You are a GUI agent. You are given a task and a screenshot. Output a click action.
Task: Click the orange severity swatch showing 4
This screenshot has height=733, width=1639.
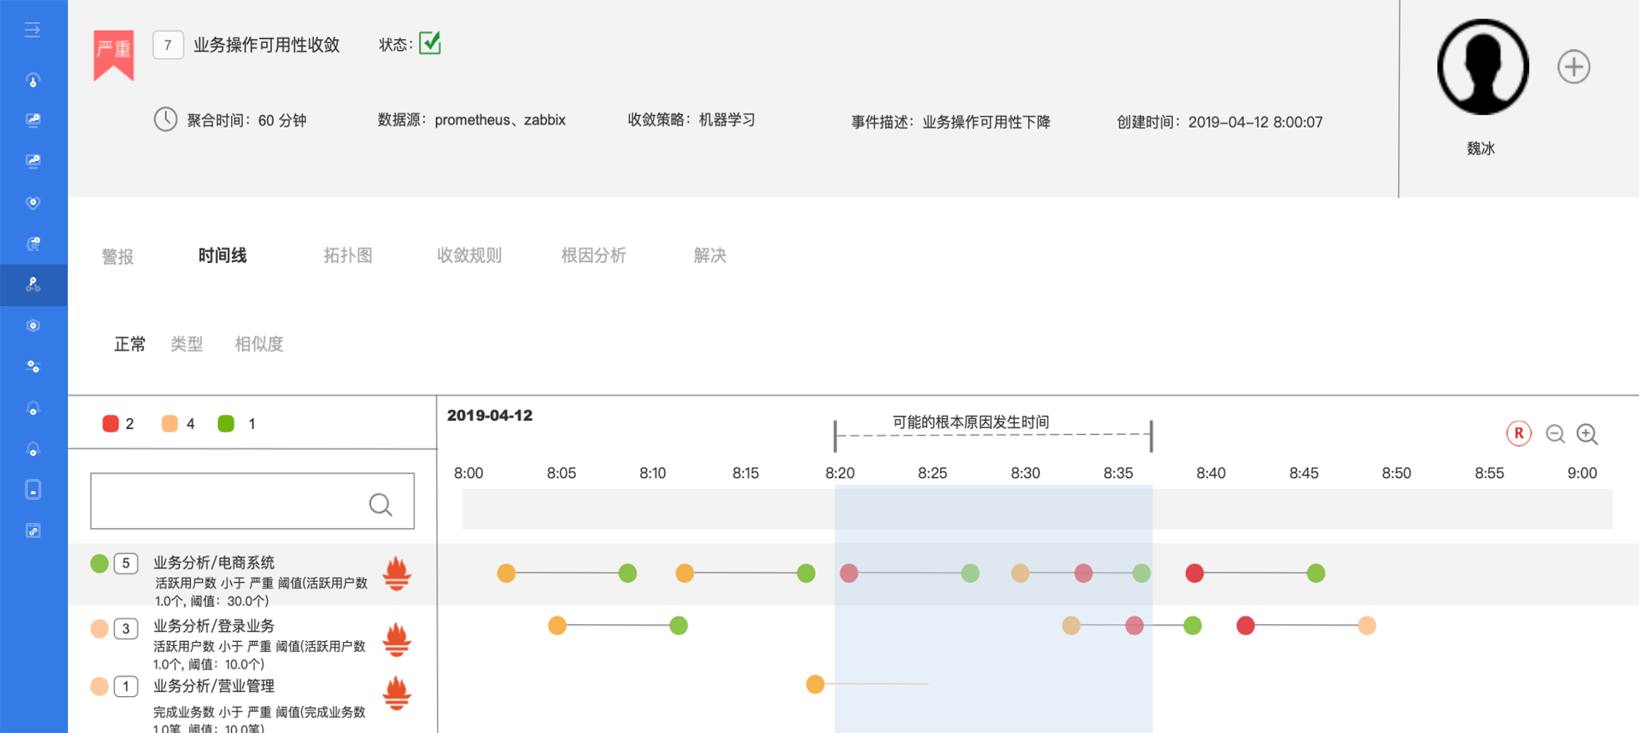pos(170,423)
